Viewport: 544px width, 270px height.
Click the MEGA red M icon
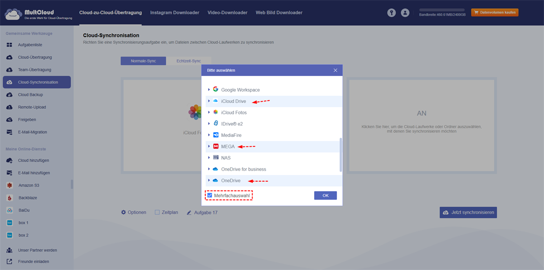[215, 146]
